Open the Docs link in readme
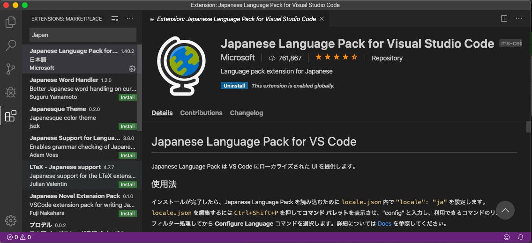 coord(384,224)
